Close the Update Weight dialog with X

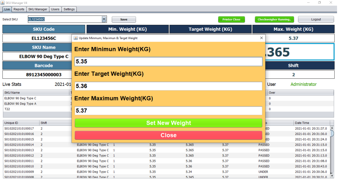[261, 38]
